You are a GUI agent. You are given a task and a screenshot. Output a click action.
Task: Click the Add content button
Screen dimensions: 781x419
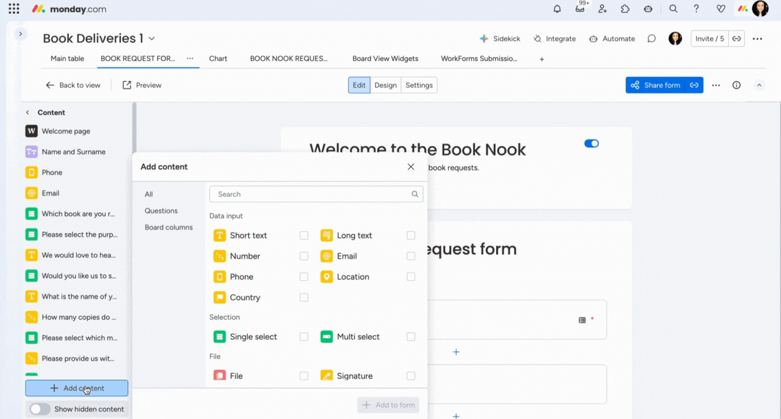point(77,388)
